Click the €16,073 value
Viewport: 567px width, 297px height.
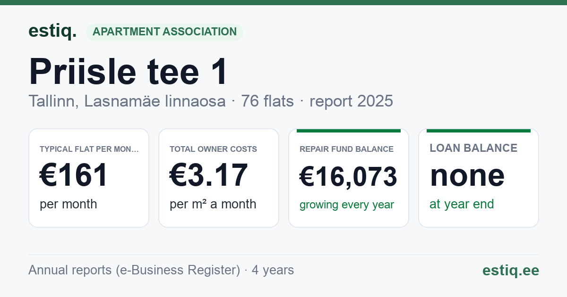[349, 177]
